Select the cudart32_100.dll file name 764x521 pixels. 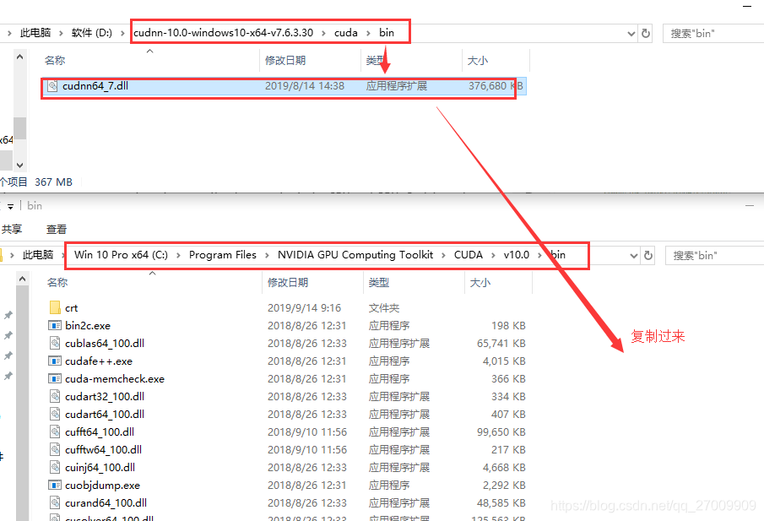(x=105, y=396)
